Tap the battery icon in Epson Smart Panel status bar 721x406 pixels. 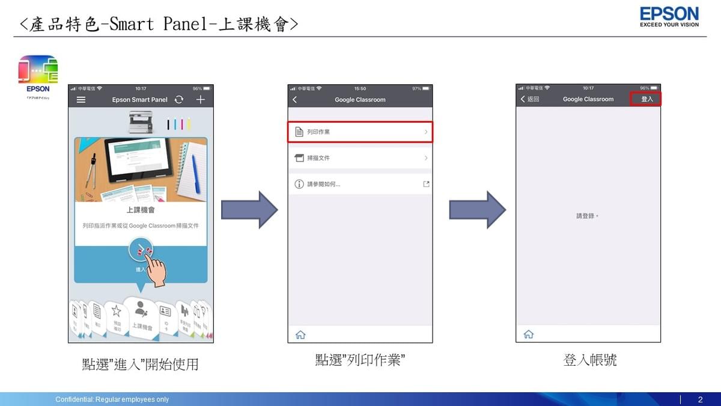click(207, 88)
